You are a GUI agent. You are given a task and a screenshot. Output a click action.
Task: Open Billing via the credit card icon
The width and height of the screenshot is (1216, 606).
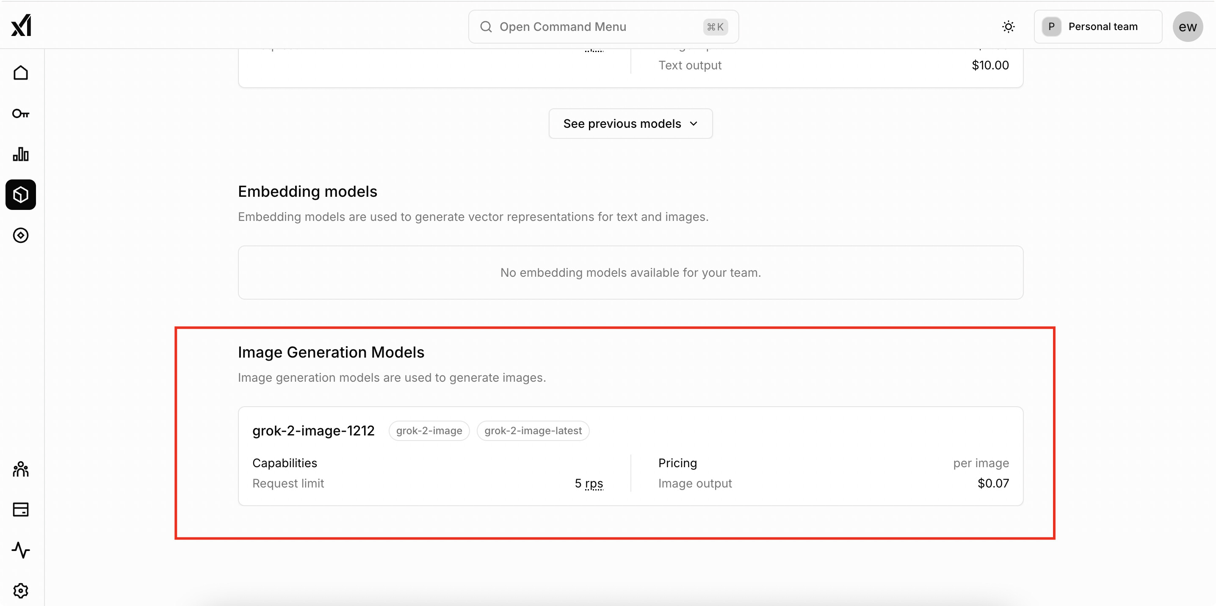tap(21, 510)
